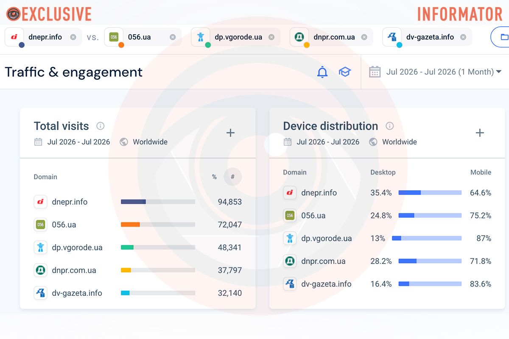The image size is (509, 339).
Task: Click Worldwide label in Device distribution card
Action: [x=400, y=142]
